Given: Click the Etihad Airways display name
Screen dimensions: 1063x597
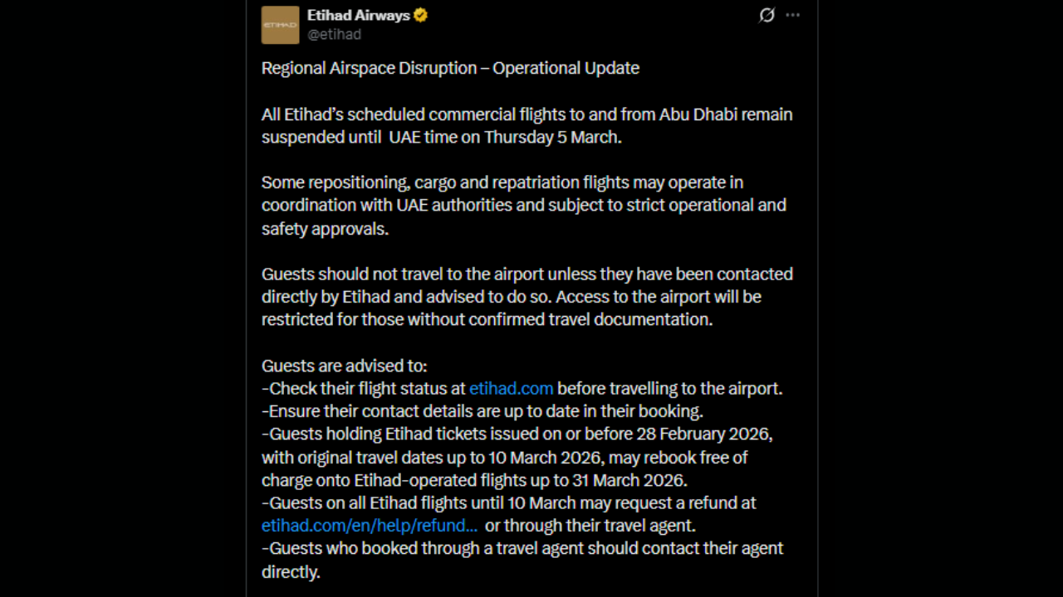Looking at the screenshot, I should point(357,14).
